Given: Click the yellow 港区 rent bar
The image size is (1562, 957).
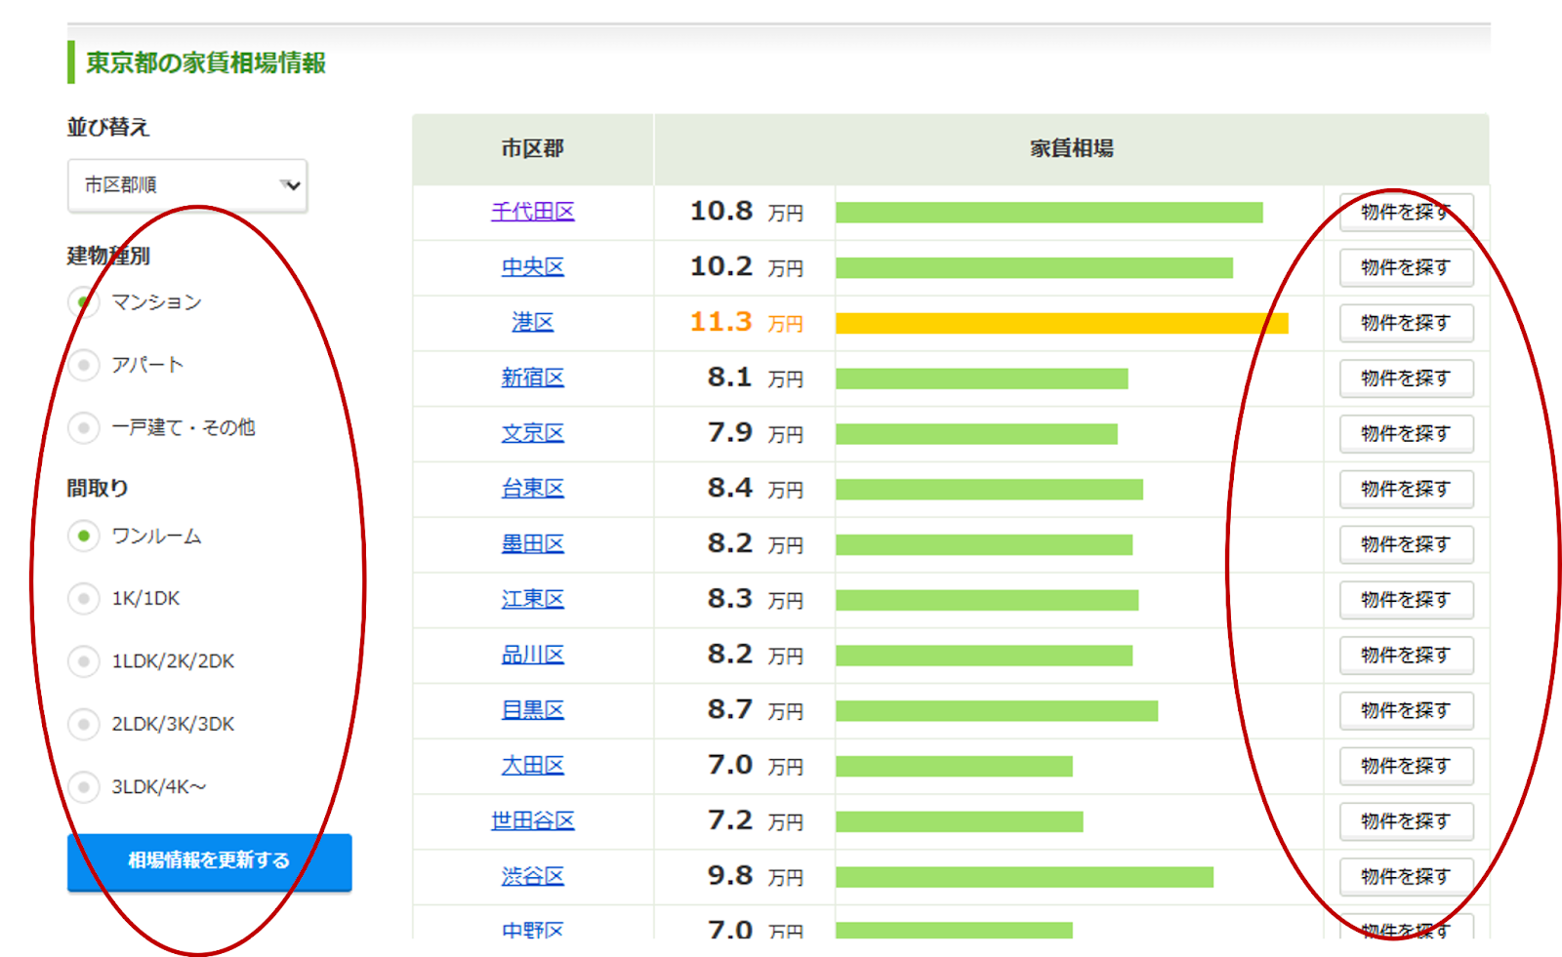Looking at the screenshot, I should coord(1061,324).
